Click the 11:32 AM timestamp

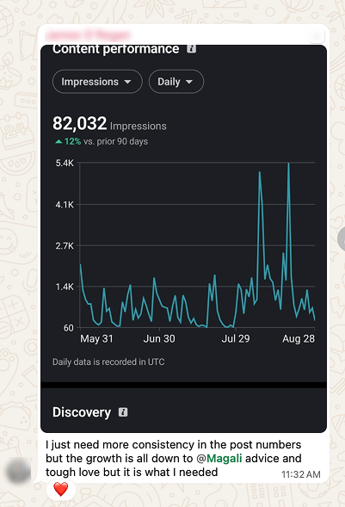pyautogui.click(x=301, y=474)
